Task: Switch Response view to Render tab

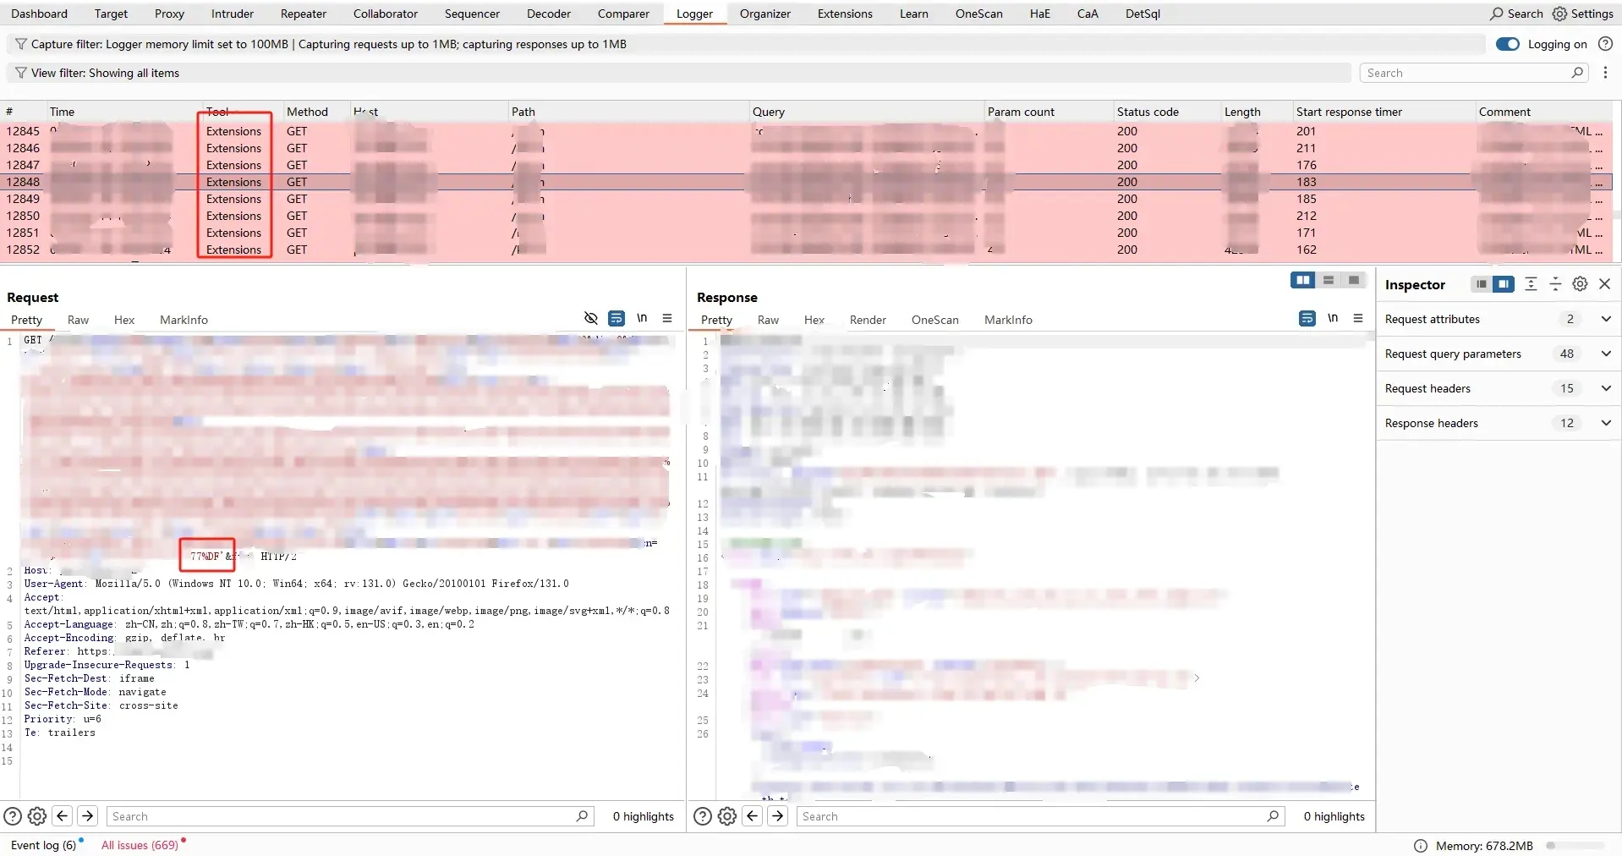Action: tap(868, 320)
